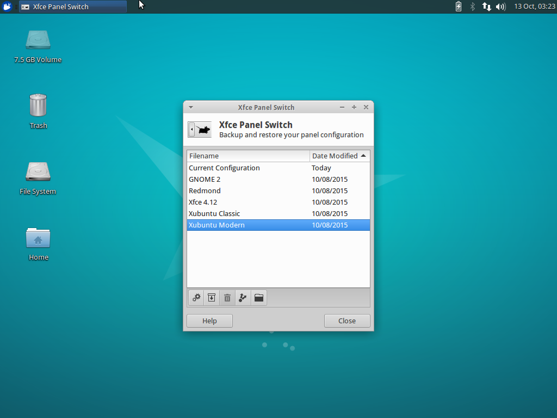
Task: Click the Help button
Action: (209, 321)
